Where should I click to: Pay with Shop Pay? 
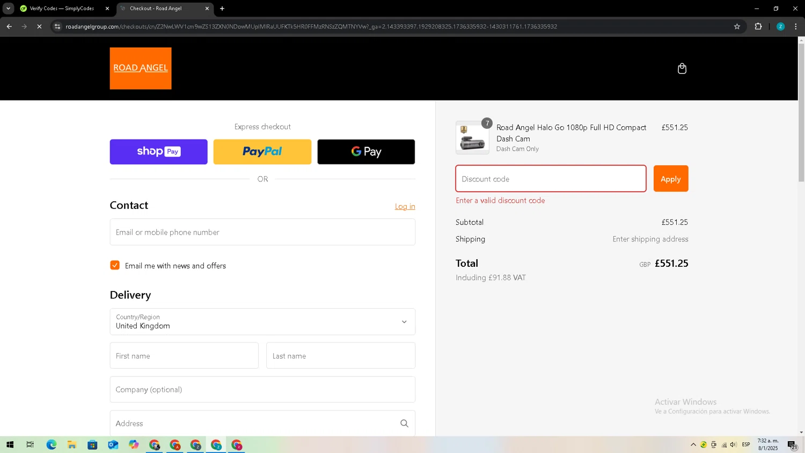(x=158, y=151)
